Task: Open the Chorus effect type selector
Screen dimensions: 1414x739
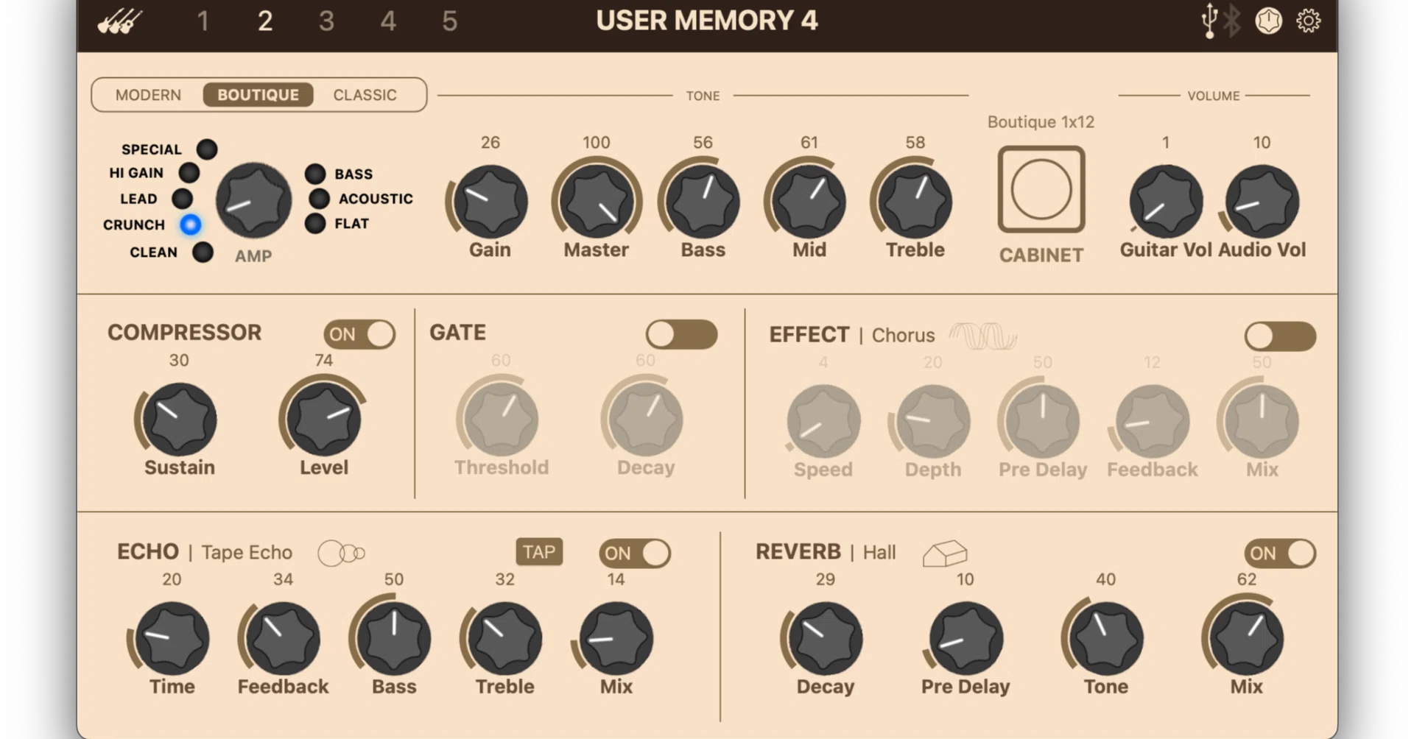Action: 903,336
